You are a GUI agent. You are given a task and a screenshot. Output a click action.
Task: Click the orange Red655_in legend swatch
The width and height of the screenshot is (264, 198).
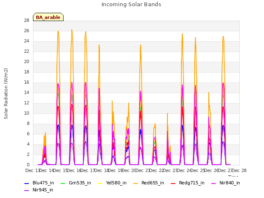[136, 183]
